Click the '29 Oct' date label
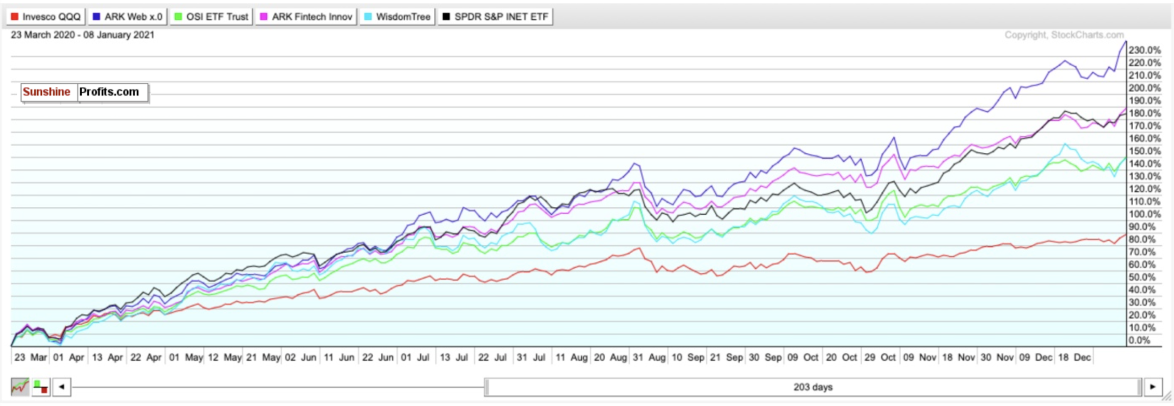 [880, 357]
